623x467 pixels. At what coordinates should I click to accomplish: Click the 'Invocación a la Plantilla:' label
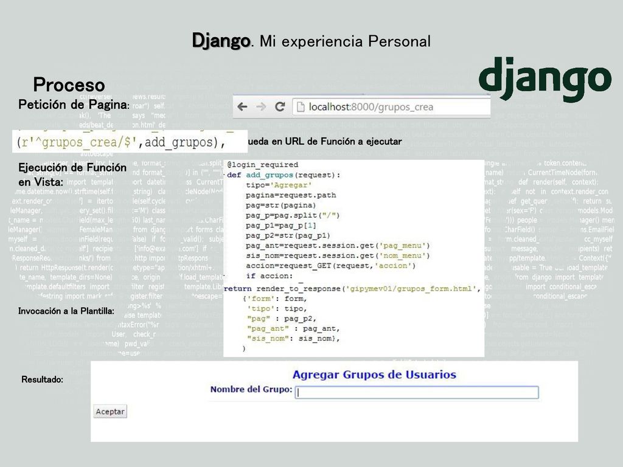(66, 311)
